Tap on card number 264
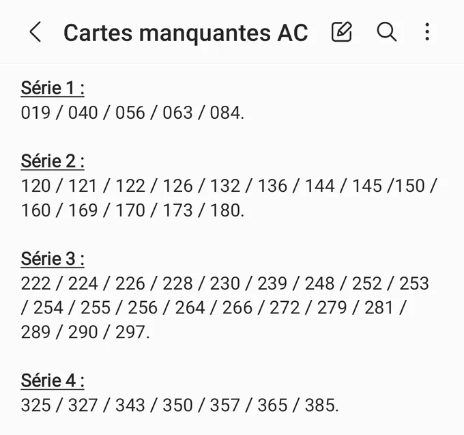This screenshot has height=435, width=464. pos(190,308)
